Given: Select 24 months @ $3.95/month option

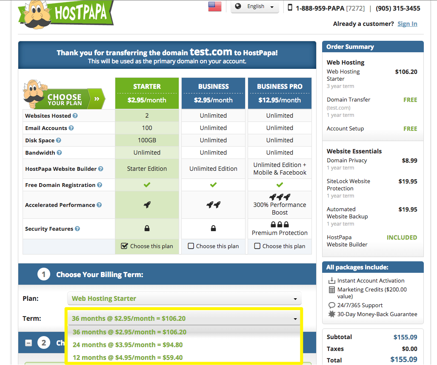Looking at the screenshot, I should click(184, 345).
